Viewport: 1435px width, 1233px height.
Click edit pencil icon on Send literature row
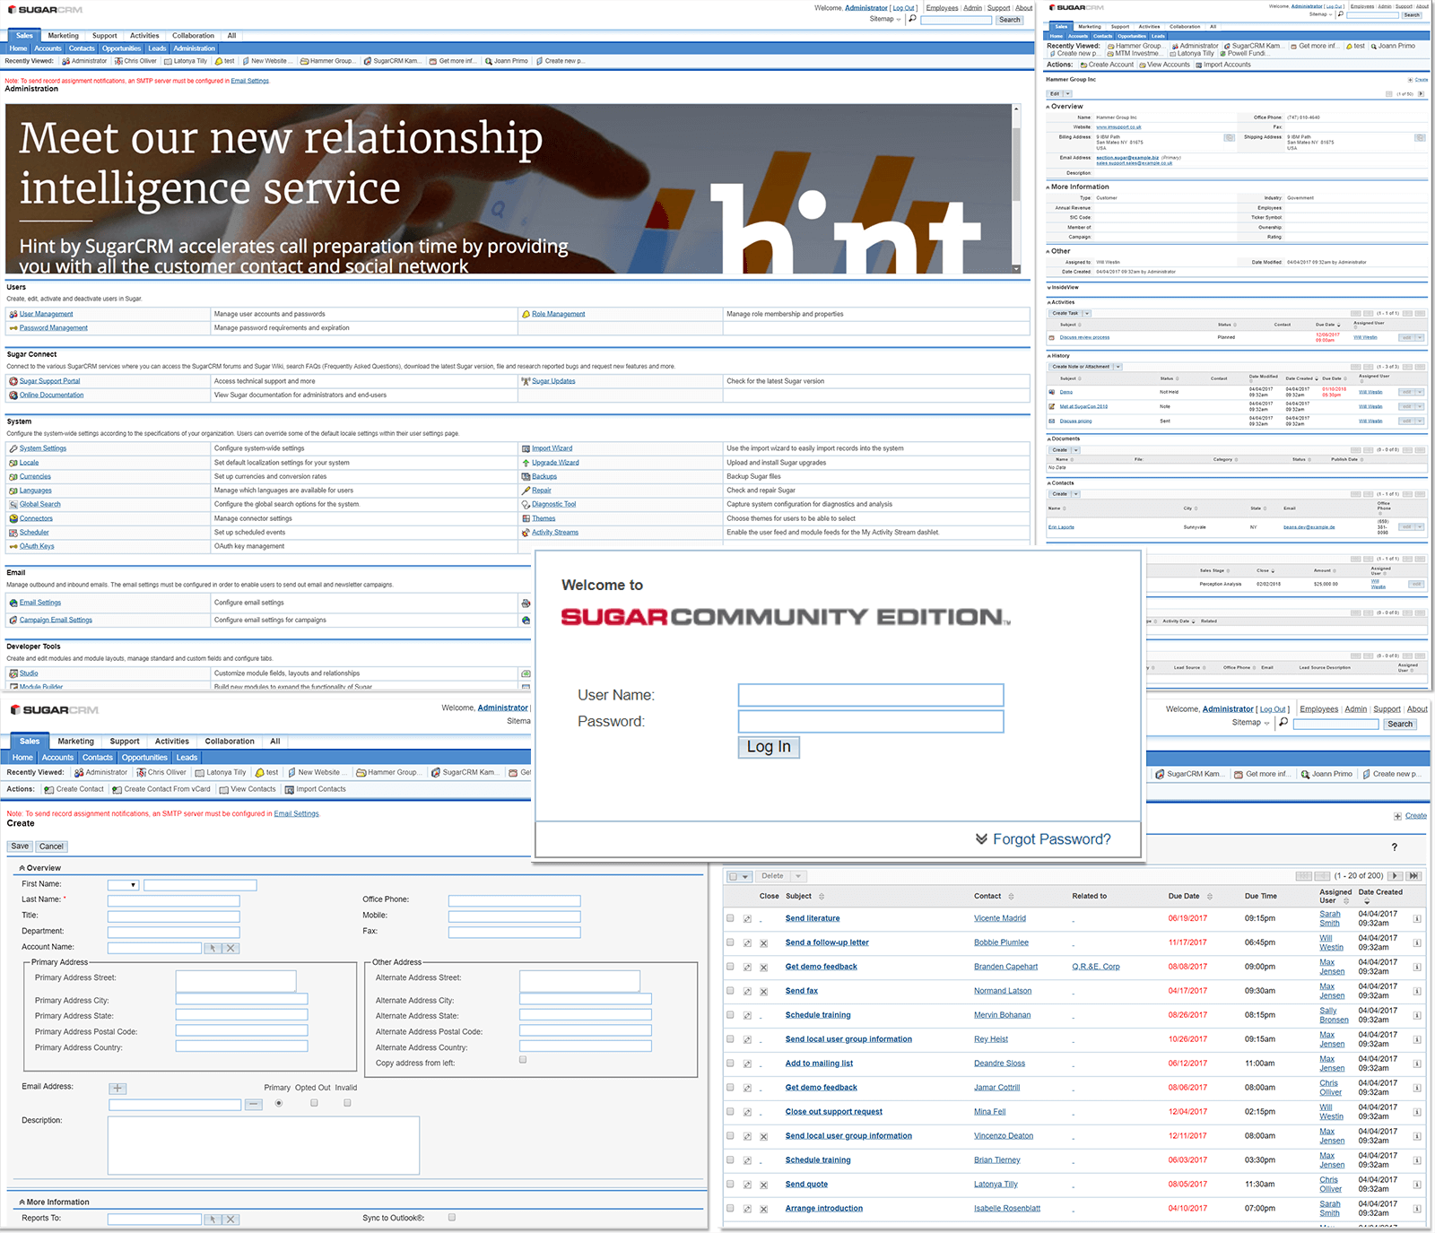click(747, 919)
